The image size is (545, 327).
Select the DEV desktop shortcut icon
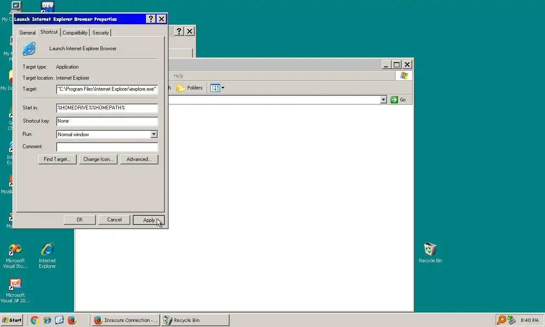[48, 7]
